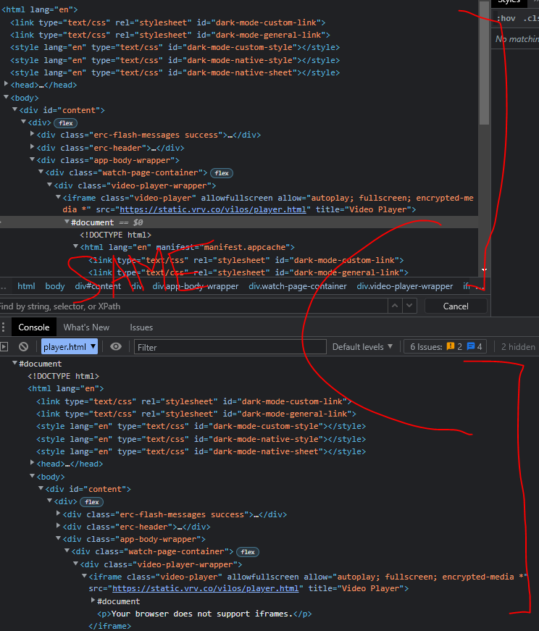This screenshot has height=631, width=539.
Task: Select div.video-player-wrapper breadcrumb
Action: (404, 286)
